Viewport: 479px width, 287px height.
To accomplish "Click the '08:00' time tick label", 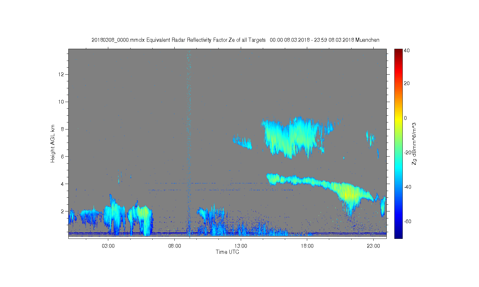I will (175, 246).
